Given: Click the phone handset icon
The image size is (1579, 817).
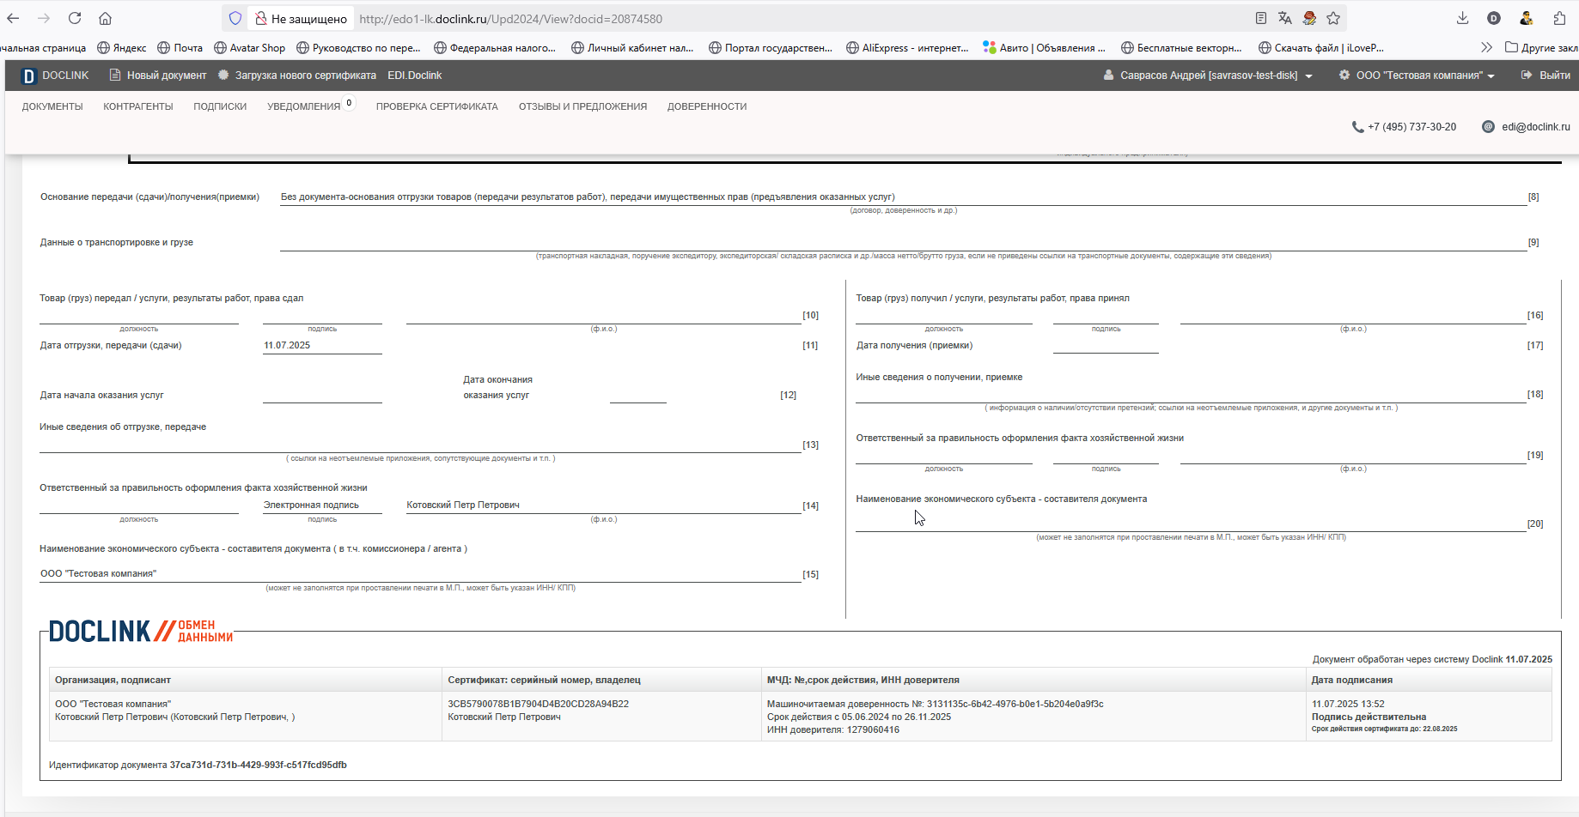Looking at the screenshot, I should click(1357, 127).
